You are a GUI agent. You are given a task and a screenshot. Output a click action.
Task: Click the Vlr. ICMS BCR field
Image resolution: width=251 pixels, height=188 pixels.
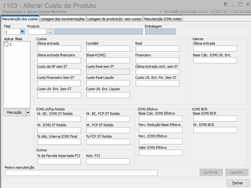pyautogui.click(x=215, y=130)
